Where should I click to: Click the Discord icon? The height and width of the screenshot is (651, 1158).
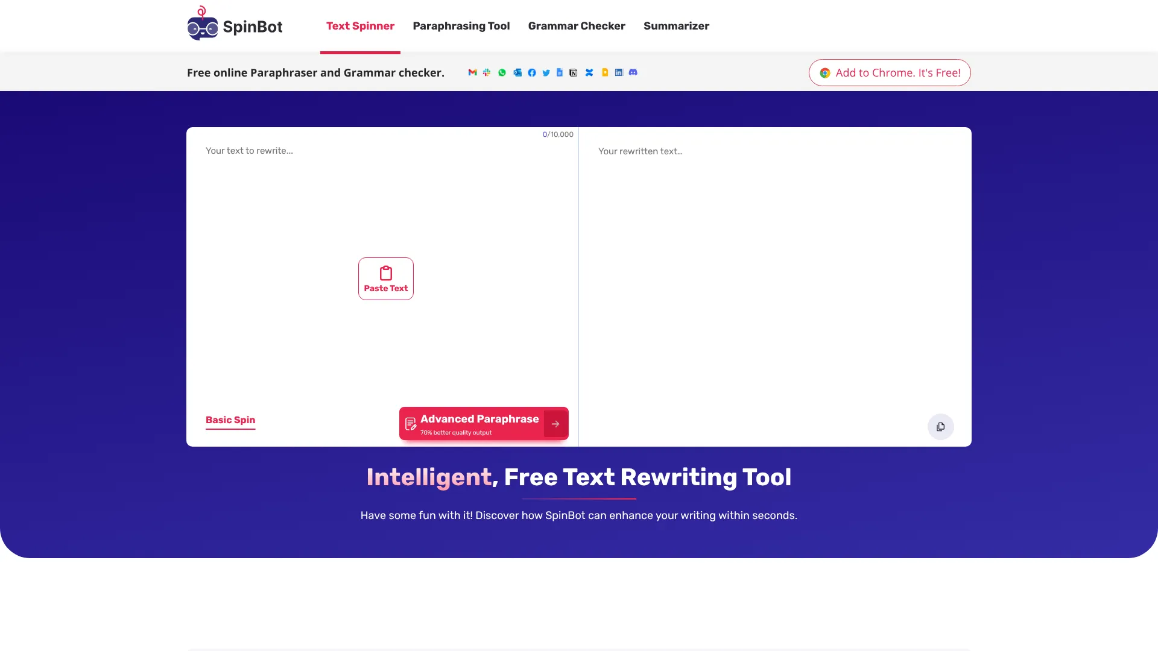point(633,72)
